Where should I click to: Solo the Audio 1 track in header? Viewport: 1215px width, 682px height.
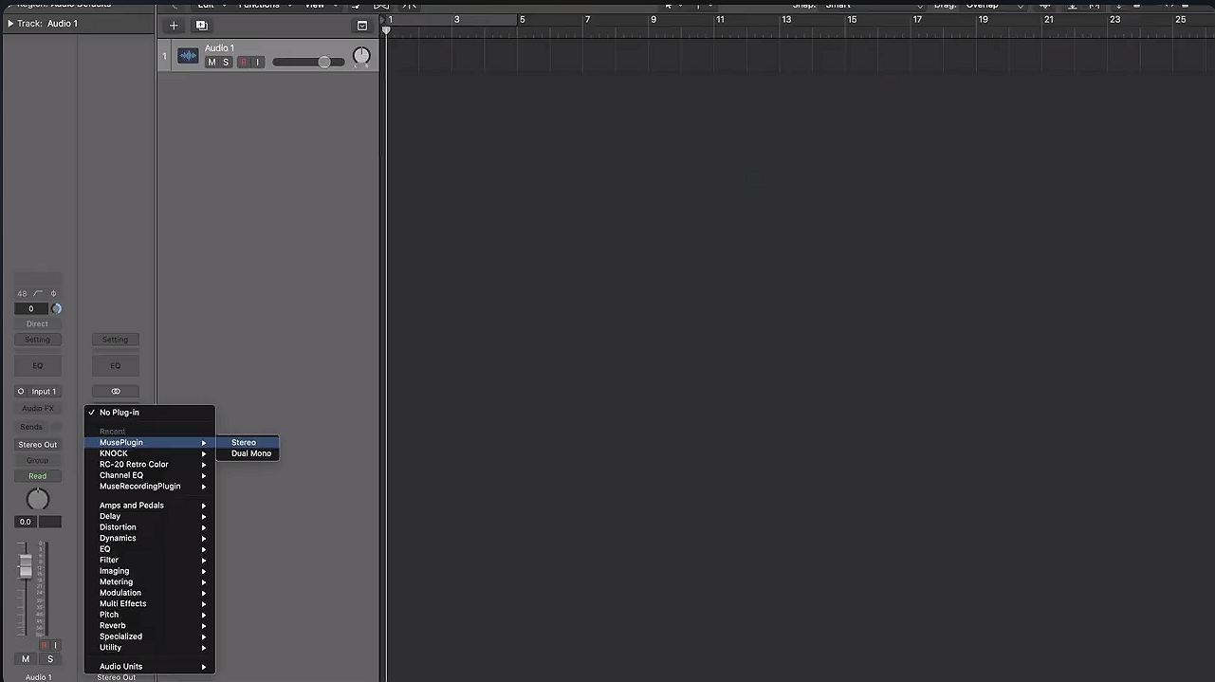(226, 63)
